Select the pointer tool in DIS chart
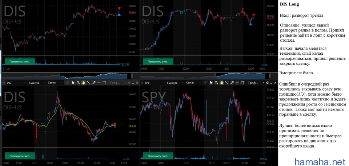This screenshot has width=349, height=166. click(x=73, y=83)
